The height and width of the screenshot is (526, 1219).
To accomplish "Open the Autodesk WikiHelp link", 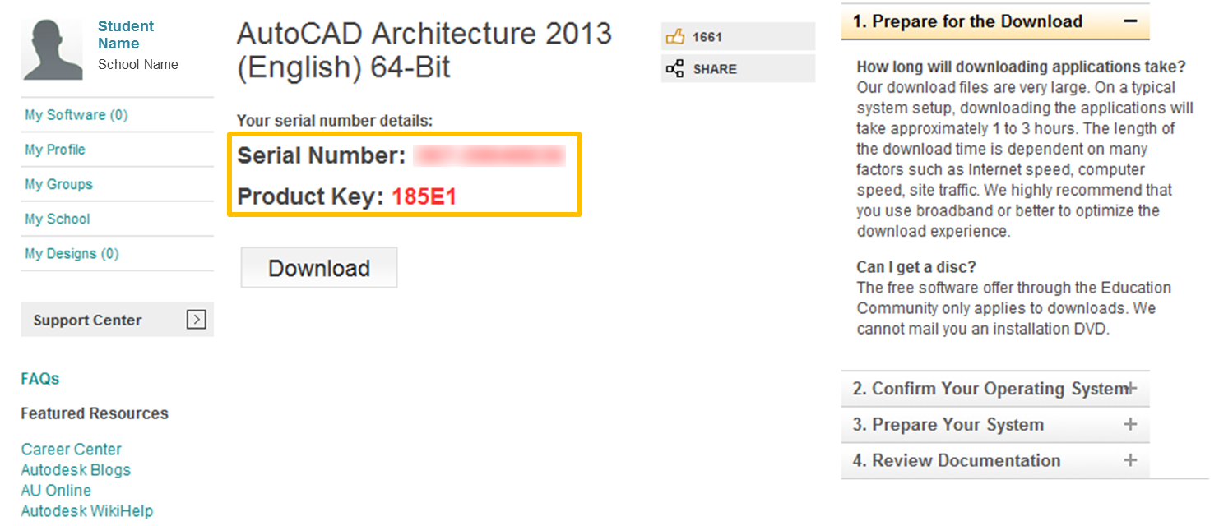I will pos(87,511).
